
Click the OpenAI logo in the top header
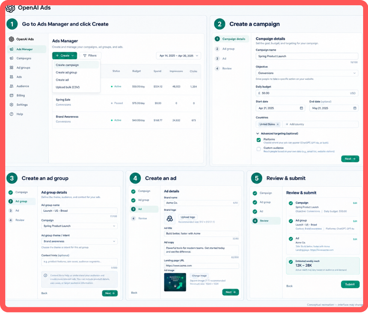(x=10, y=8)
